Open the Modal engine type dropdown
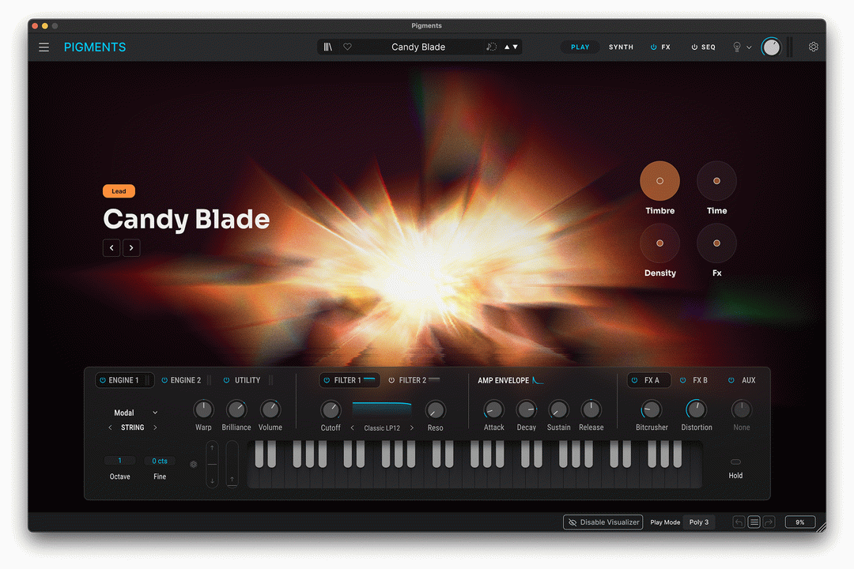Image resolution: width=854 pixels, height=569 pixels. click(134, 412)
